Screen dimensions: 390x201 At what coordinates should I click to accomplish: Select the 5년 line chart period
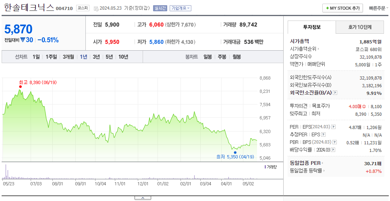pos(109,57)
